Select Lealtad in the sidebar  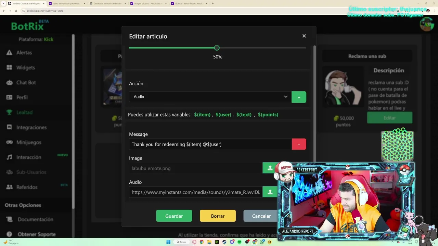pyautogui.click(x=24, y=112)
